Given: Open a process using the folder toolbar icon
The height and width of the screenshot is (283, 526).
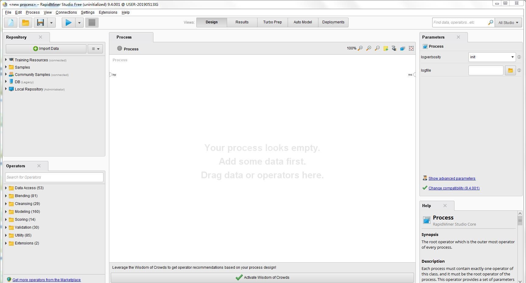Looking at the screenshot, I should (26, 22).
